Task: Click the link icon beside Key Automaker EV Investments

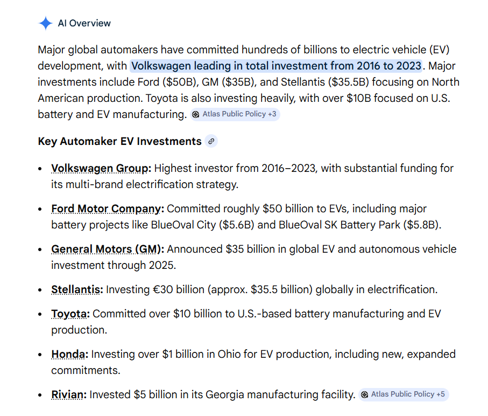Action: (211, 142)
